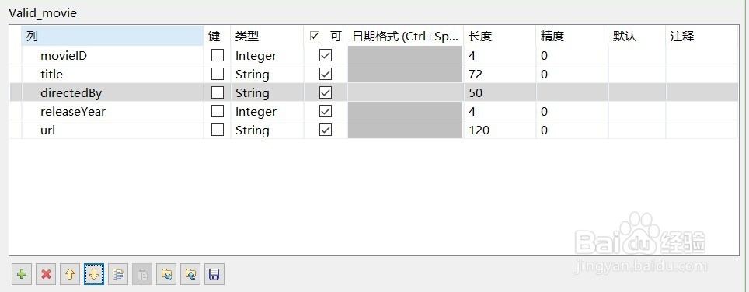Image resolution: width=749 pixels, height=292 pixels.
Task: Move selected column down with arrow icon
Action: click(93, 274)
